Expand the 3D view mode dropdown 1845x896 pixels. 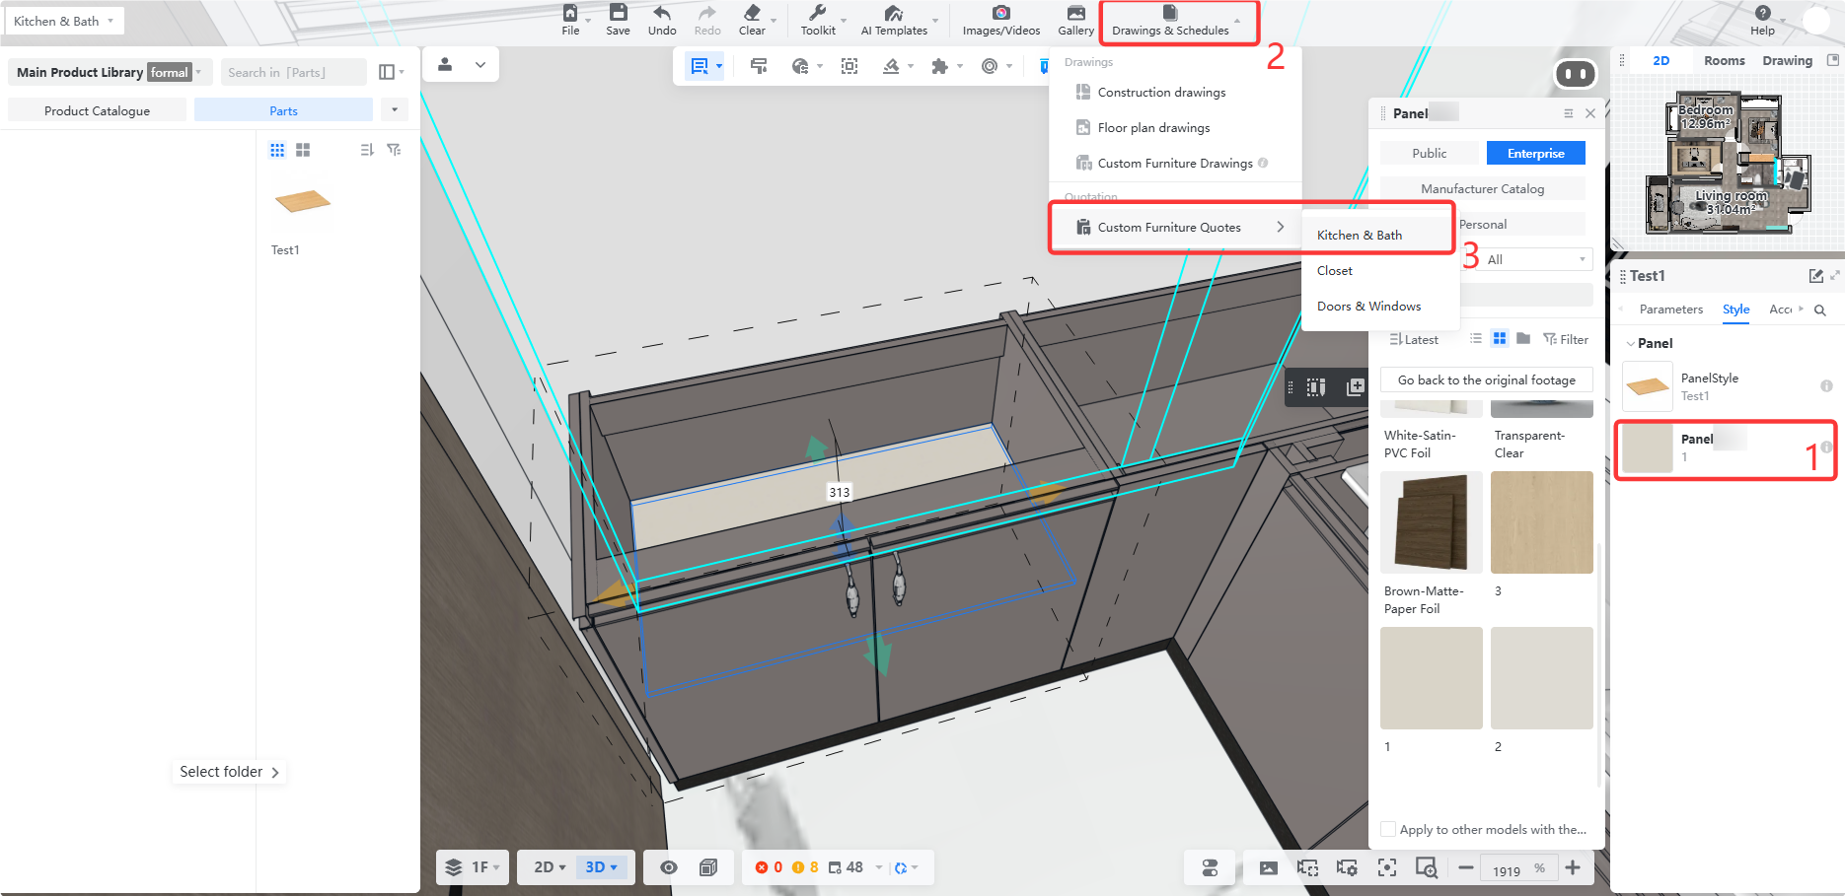pos(601,867)
